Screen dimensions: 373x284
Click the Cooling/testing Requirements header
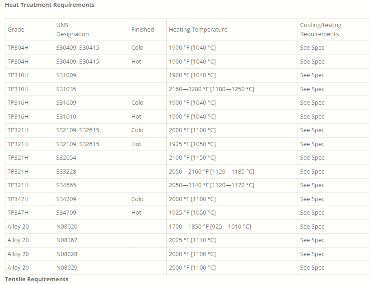click(x=321, y=30)
